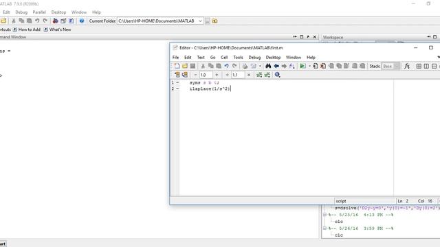Create a new file in the Editor toolbar
This screenshot has width=440, height=247.
click(177, 66)
